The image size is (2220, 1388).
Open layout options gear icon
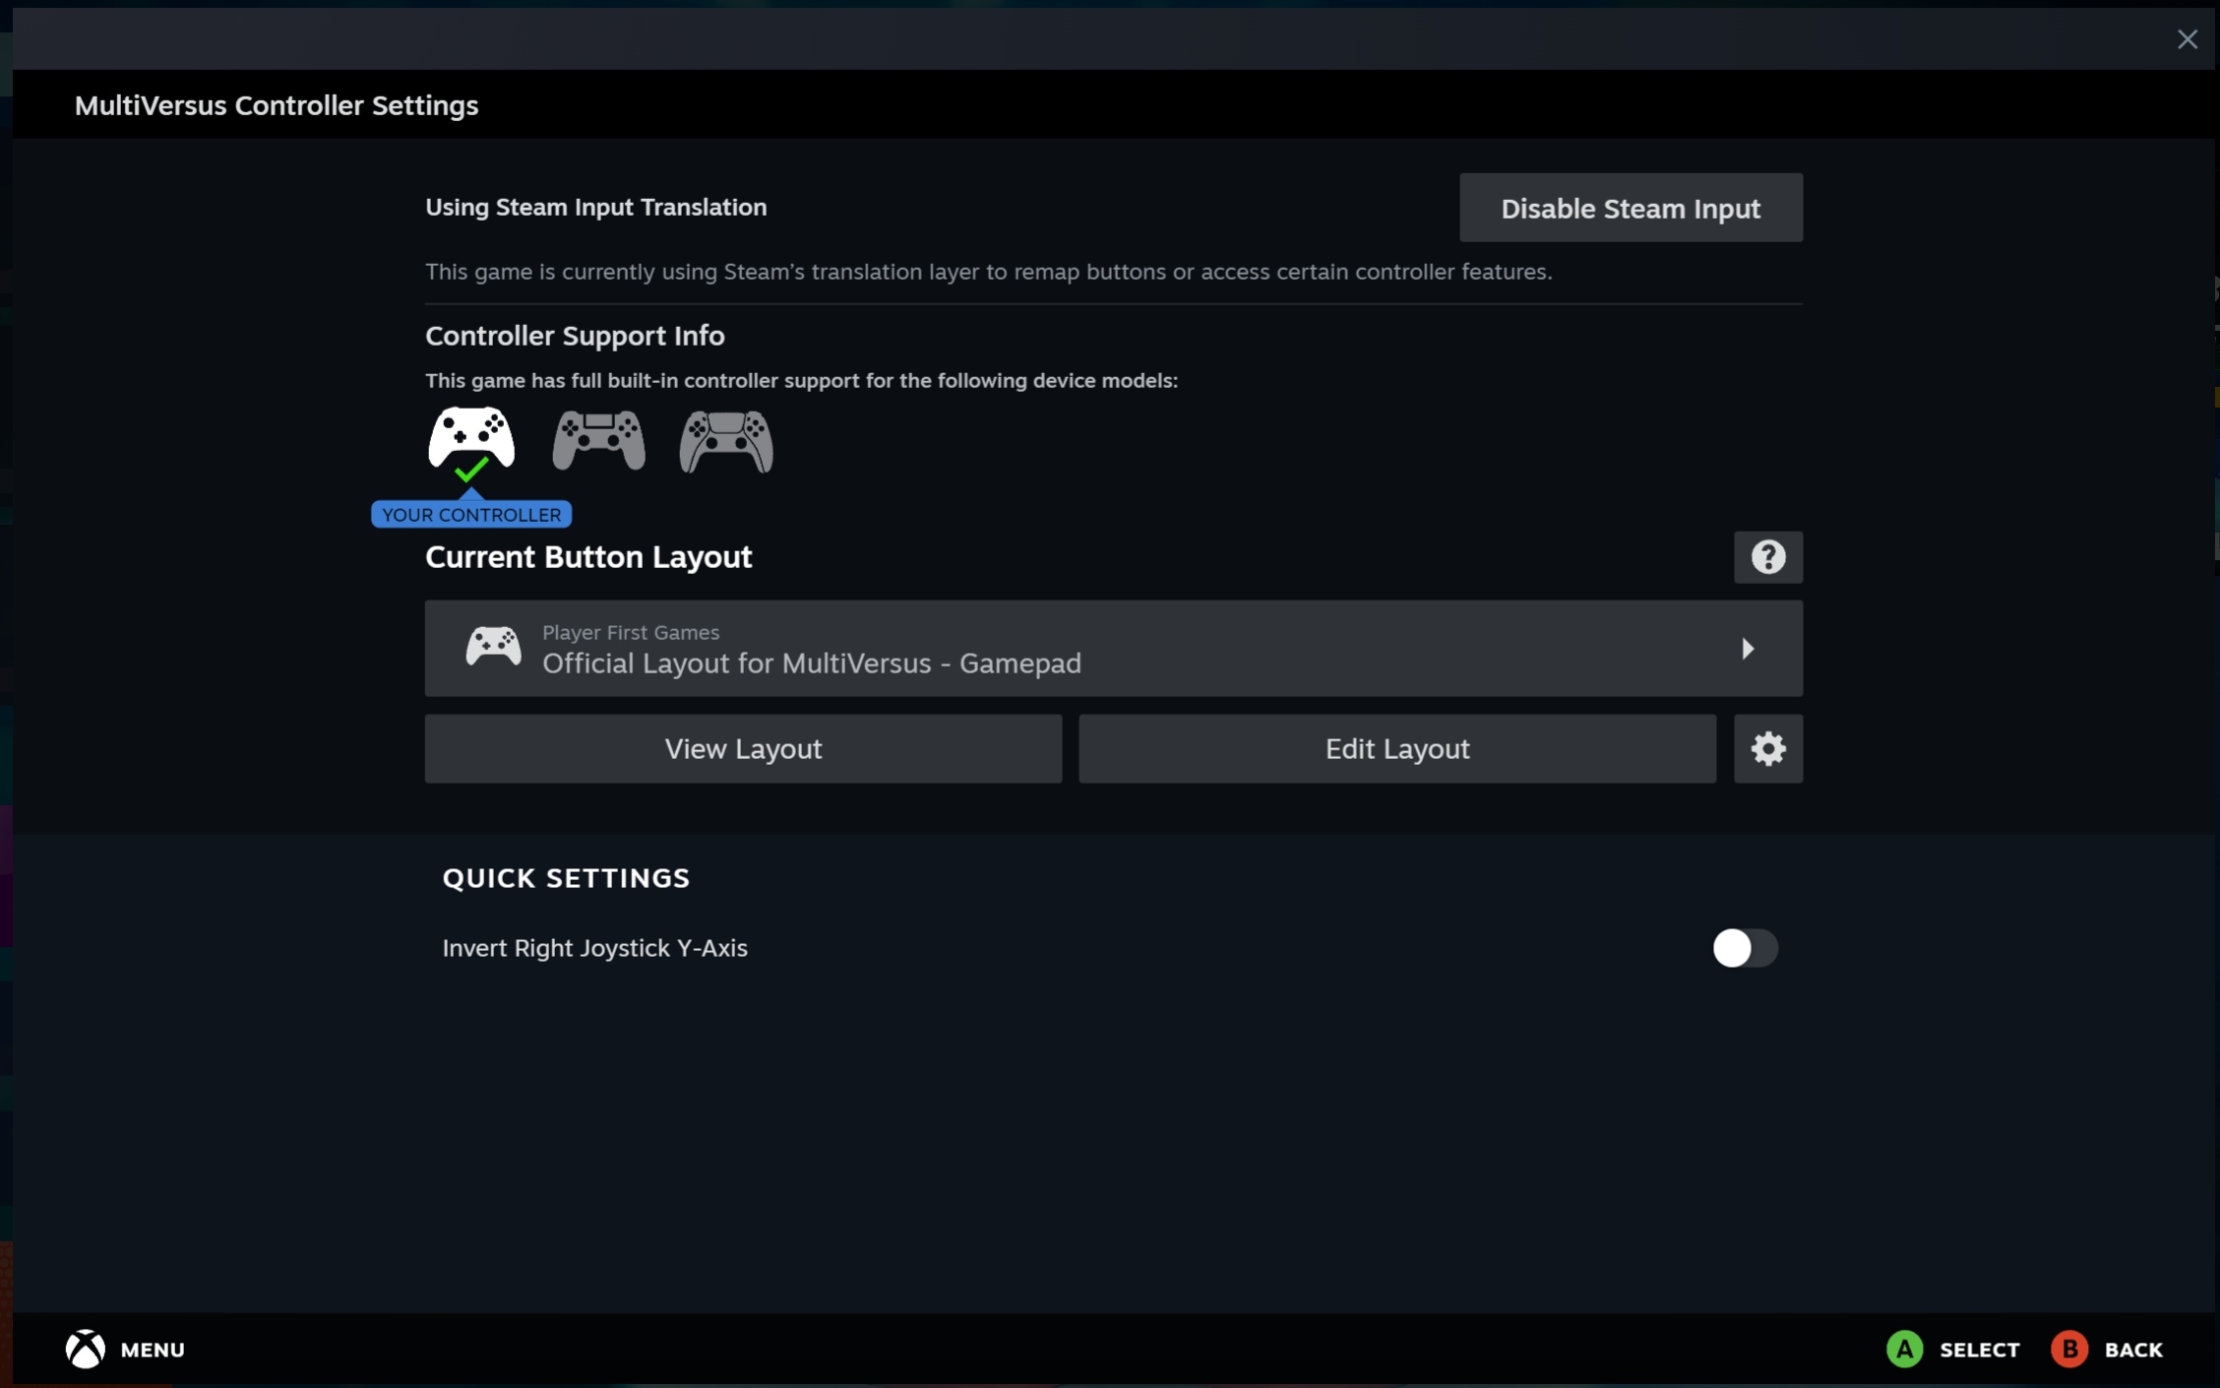tap(1767, 749)
